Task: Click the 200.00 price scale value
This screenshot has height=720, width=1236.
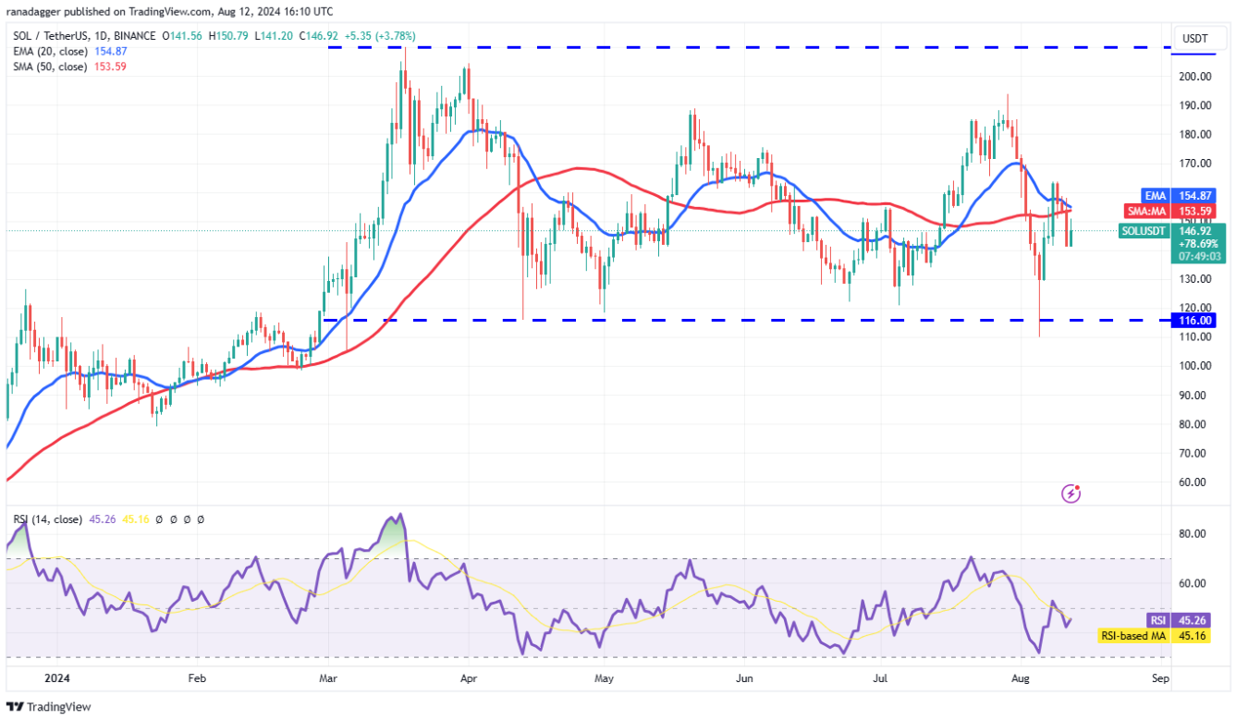Action: click(x=1193, y=76)
